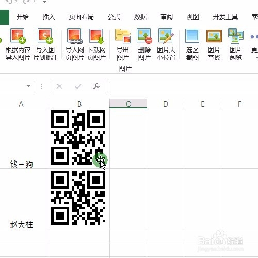Click inside the formula bar

pos(183,86)
